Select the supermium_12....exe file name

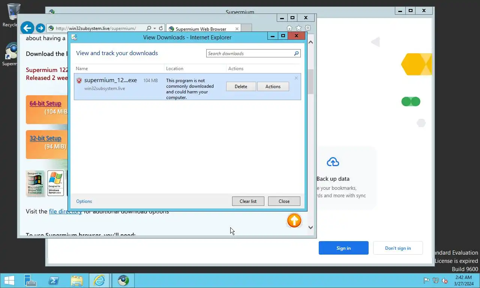pyautogui.click(x=111, y=80)
